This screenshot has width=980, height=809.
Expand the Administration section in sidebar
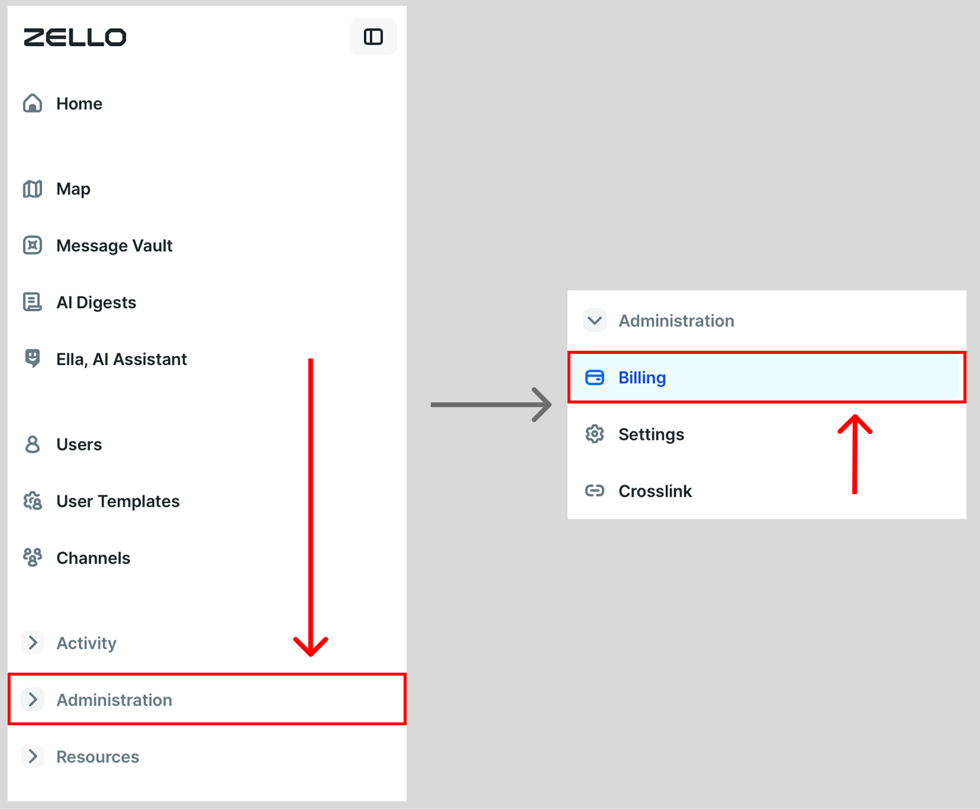pos(207,699)
